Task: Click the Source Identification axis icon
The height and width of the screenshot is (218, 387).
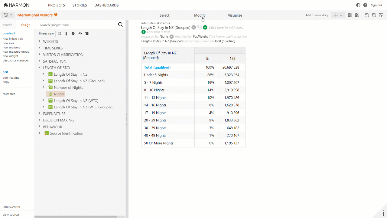Action: 47,133
